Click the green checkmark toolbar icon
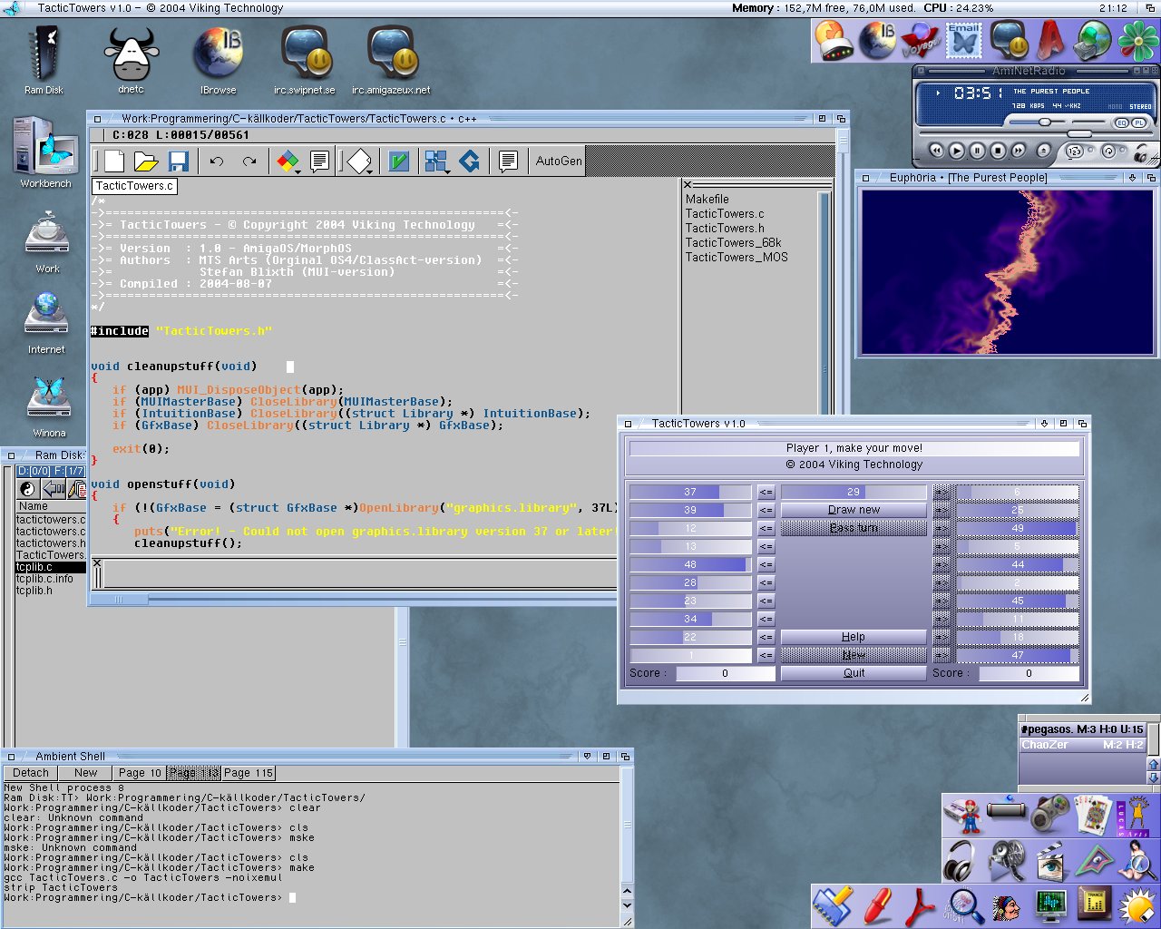 tap(398, 161)
